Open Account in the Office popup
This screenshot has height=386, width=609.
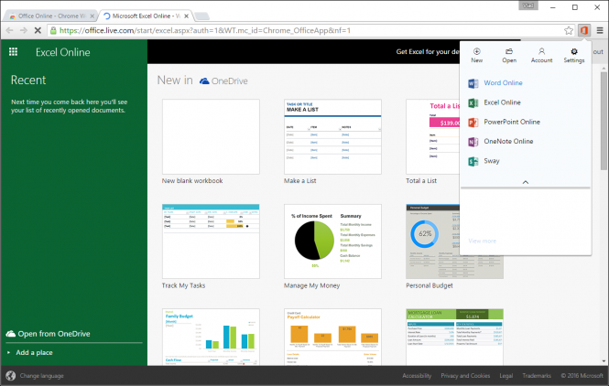click(x=542, y=56)
